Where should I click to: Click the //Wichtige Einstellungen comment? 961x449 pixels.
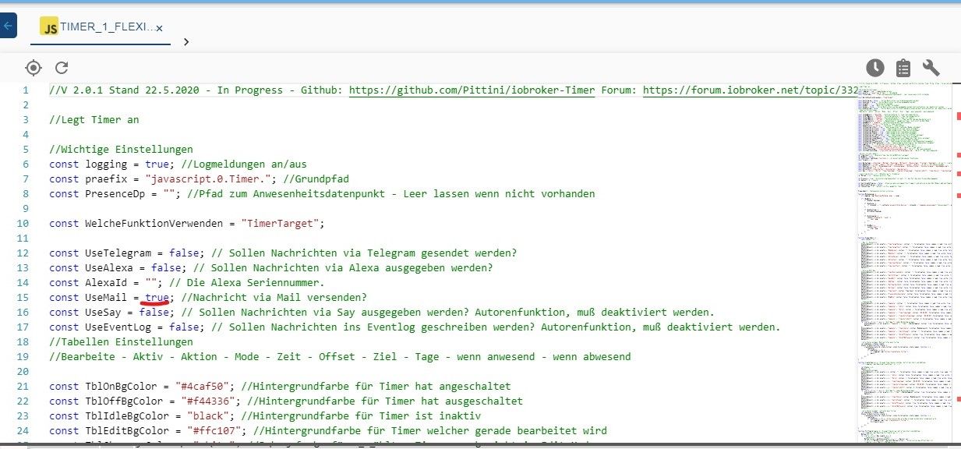pyautogui.click(x=121, y=150)
